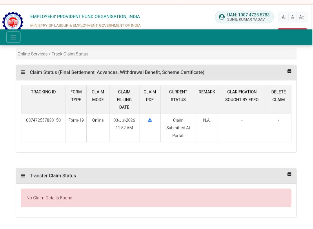Image resolution: width=313 pixels, height=229 pixels.
Task: Collapse the Transfer Claim Status panel
Action: click(289, 174)
